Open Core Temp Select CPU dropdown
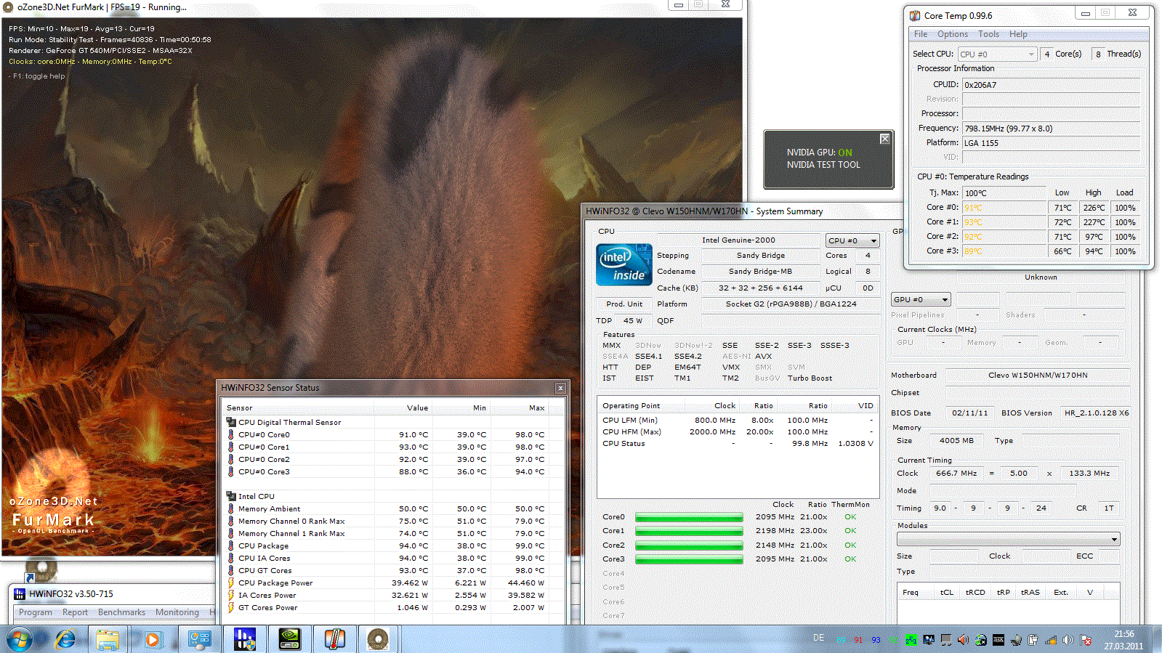The width and height of the screenshot is (1162, 653). (997, 54)
